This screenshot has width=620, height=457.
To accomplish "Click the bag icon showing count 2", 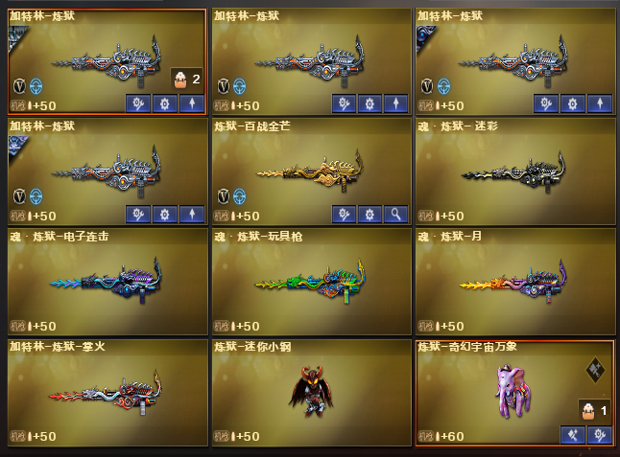I will click(180, 80).
